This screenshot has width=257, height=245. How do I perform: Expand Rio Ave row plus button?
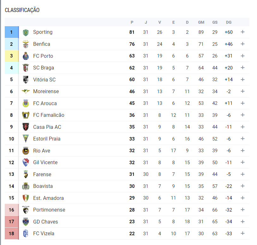(x=242, y=151)
